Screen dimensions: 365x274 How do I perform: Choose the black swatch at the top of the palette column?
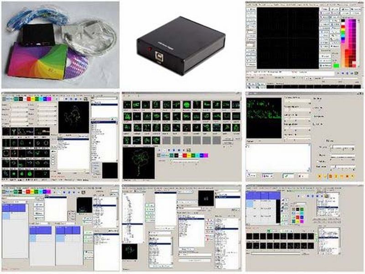pyautogui.click(x=344, y=19)
